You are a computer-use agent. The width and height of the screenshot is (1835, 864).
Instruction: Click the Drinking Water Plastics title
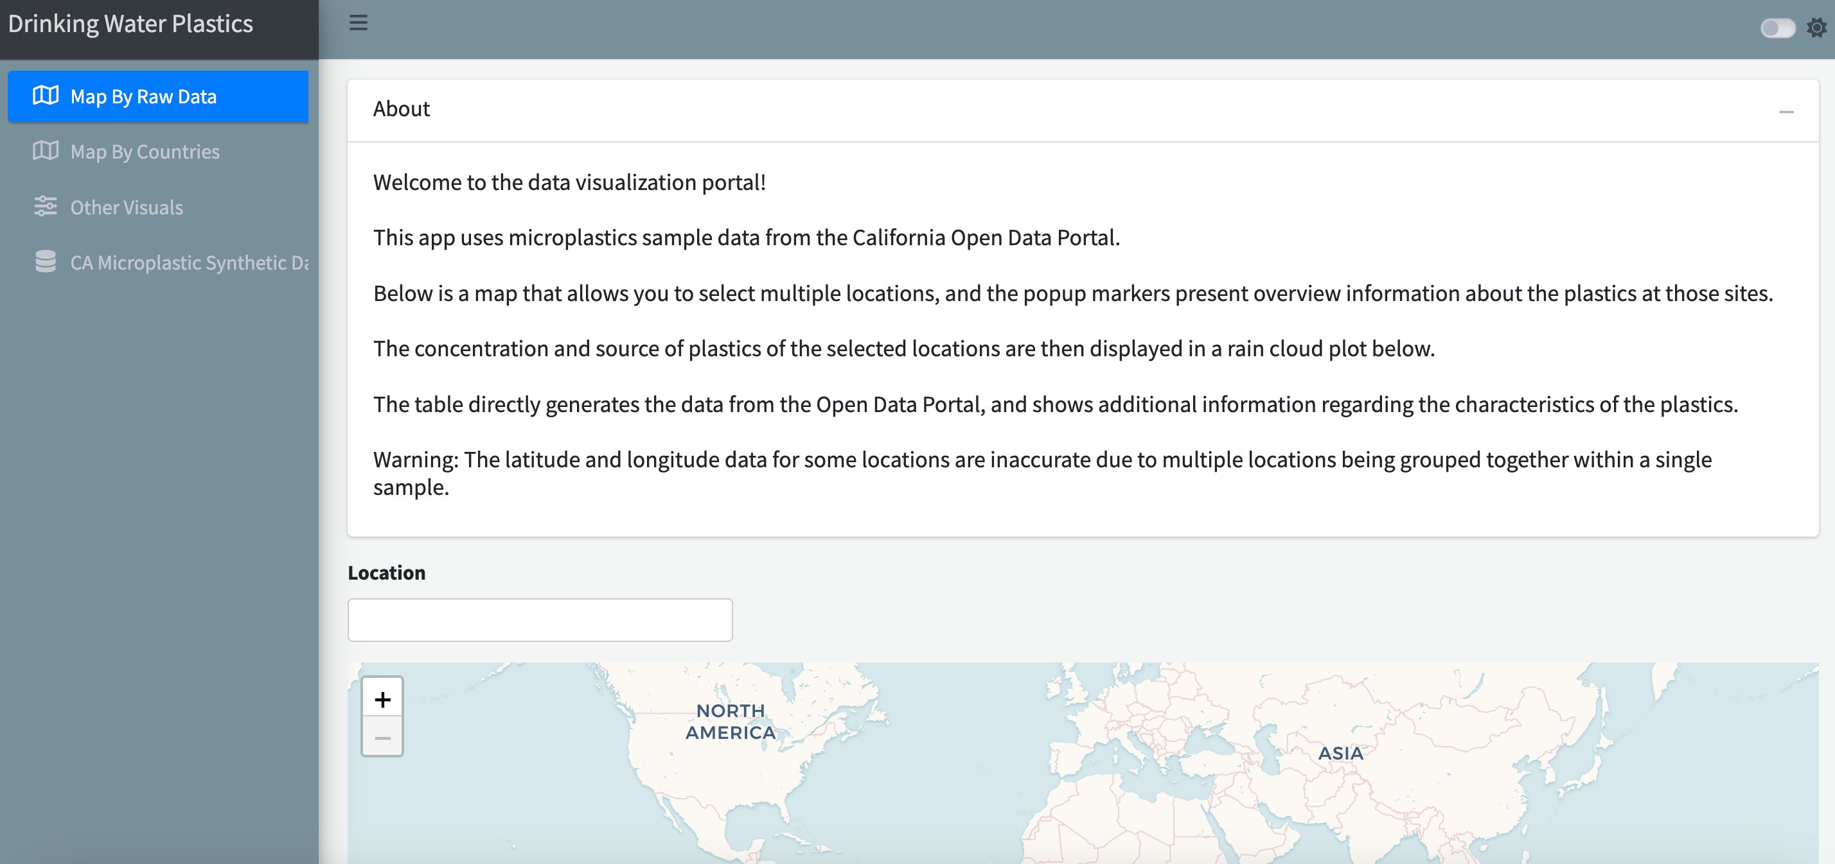click(x=130, y=24)
